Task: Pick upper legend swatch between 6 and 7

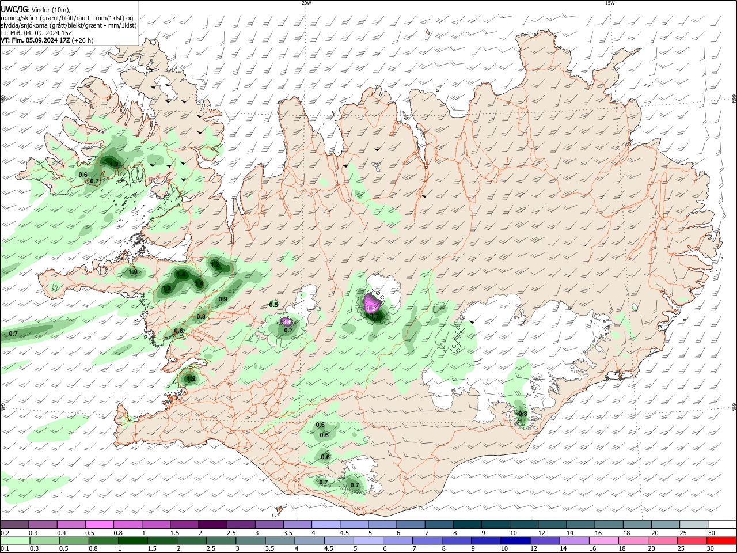Action: click(x=411, y=524)
